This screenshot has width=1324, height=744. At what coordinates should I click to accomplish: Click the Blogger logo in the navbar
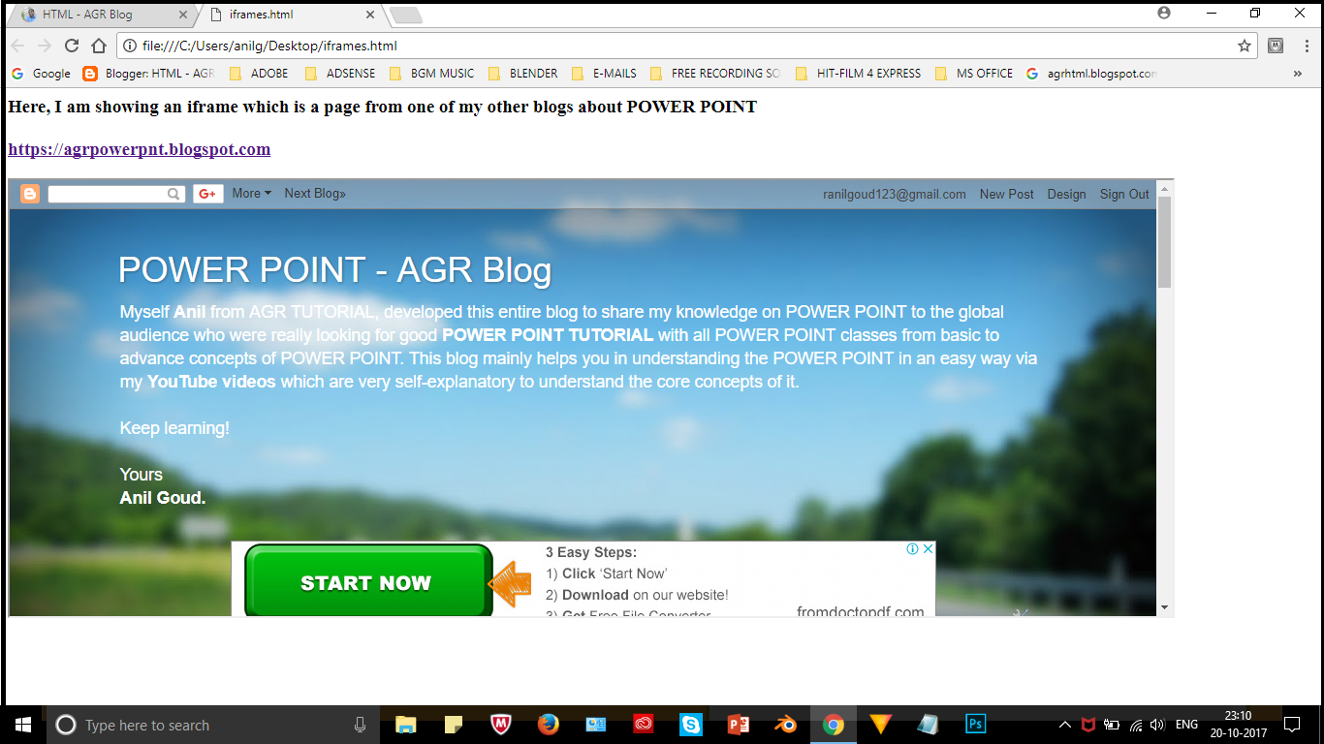tap(30, 194)
